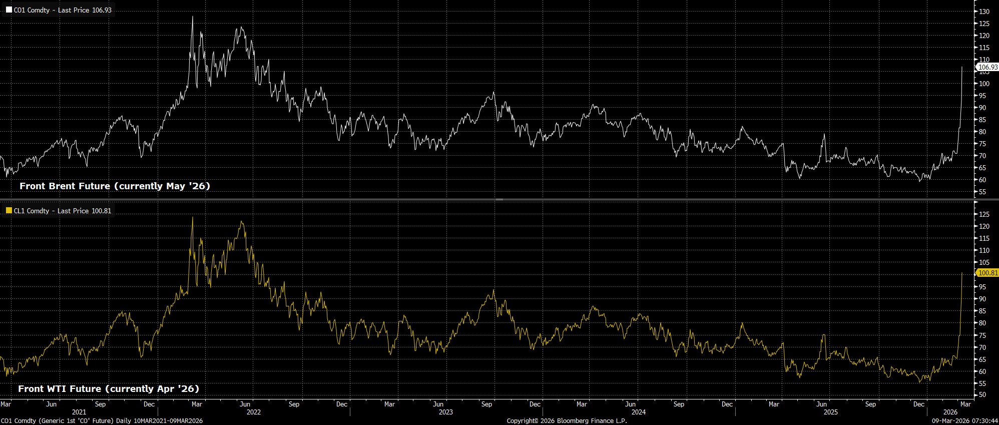Click the yellow CL1 Comdty legend swatch
This screenshot has height=425, width=999.
(x=9, y=211)
